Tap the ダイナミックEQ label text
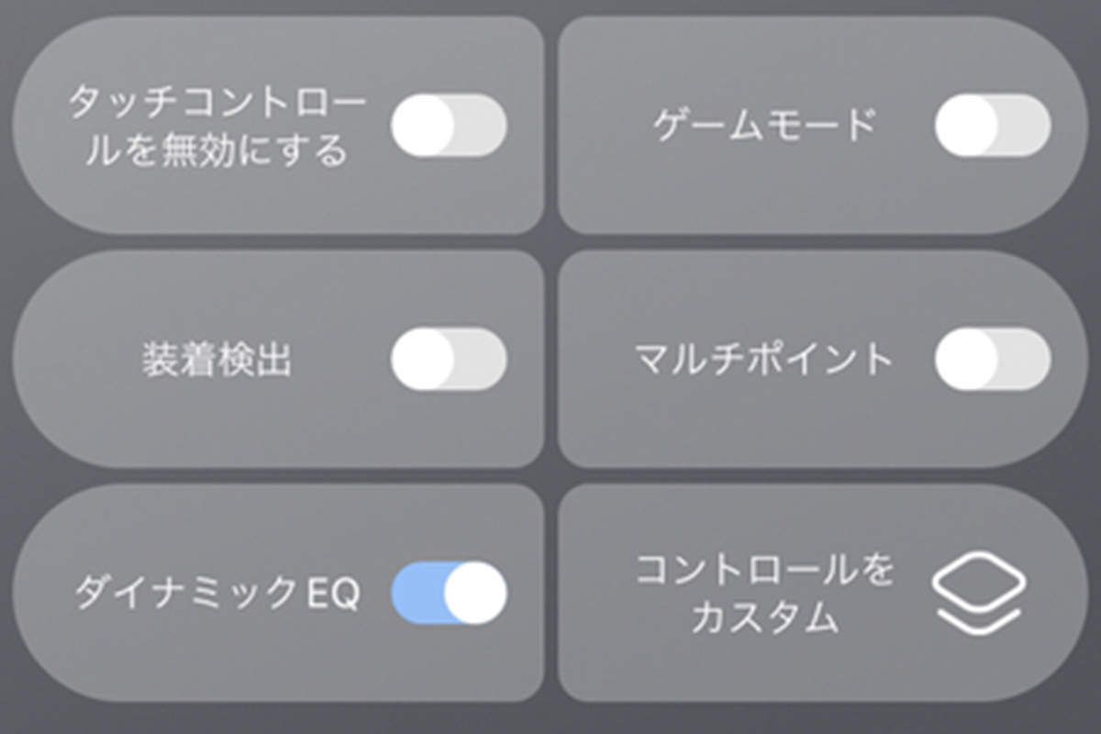Screen dimensions: 1101x734 [x=217, y=595]
